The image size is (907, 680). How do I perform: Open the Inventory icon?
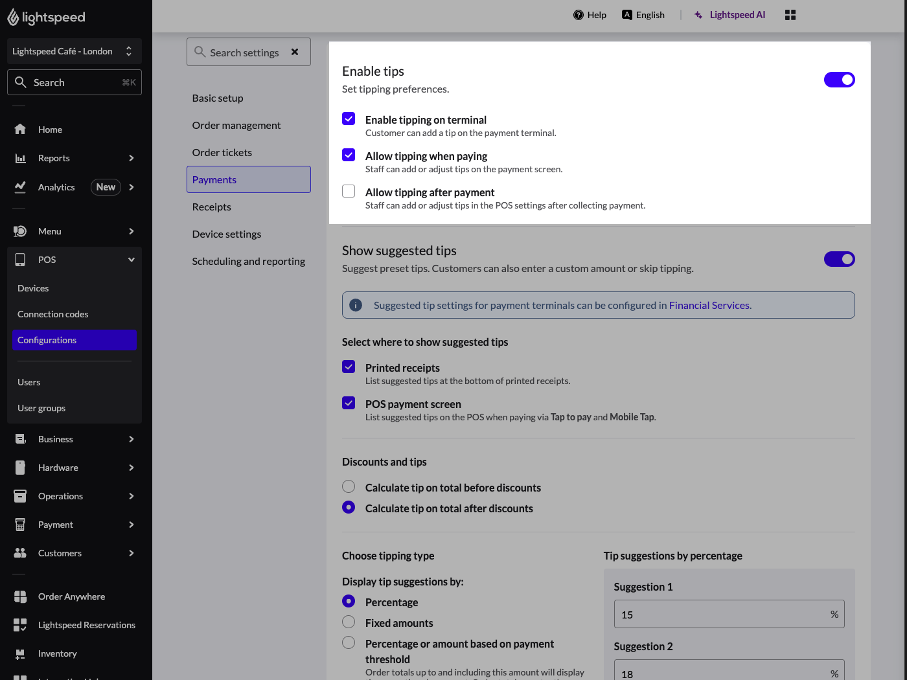tap(20, 653)
